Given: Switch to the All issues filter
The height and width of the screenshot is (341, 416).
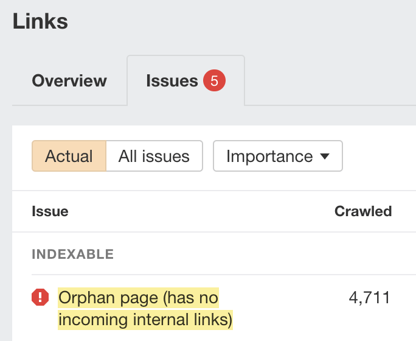Looking at the screenshot, I should [154, 156].
